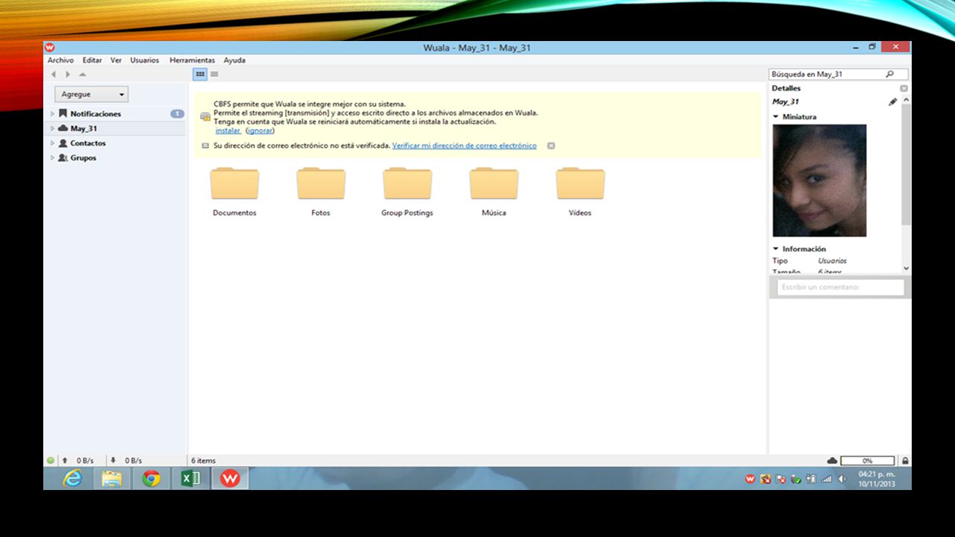The width and height of the screenshot is (955, 537).
Task: Open the Agregue dropdown
Action: point(91,95)
